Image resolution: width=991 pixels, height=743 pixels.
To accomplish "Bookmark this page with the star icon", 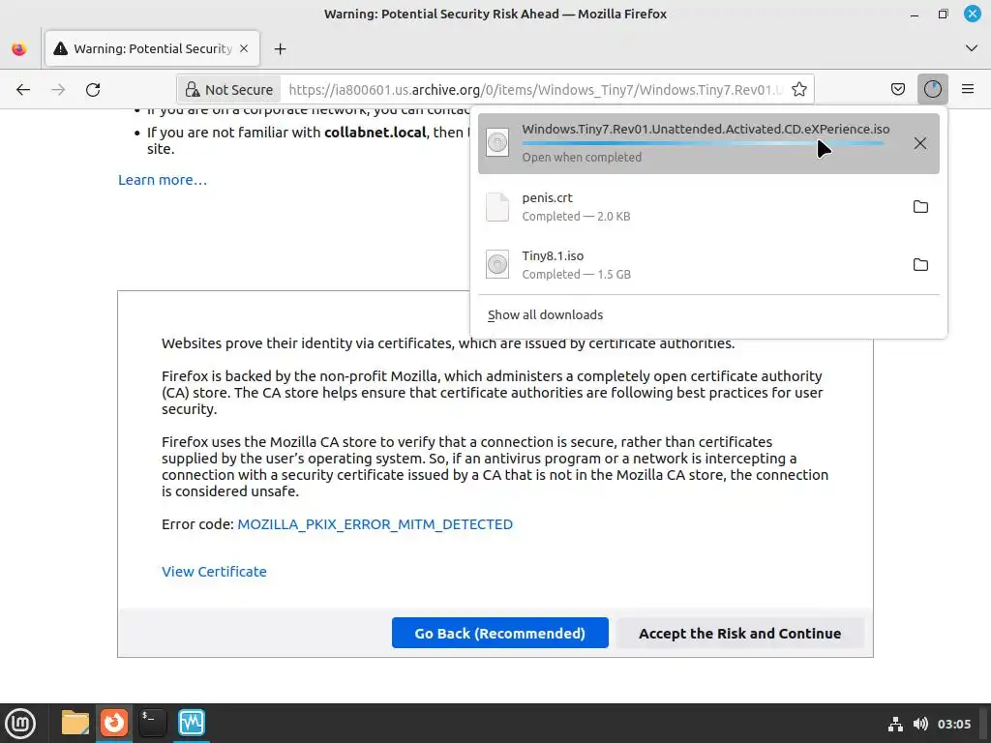I will tap(799, 90).
